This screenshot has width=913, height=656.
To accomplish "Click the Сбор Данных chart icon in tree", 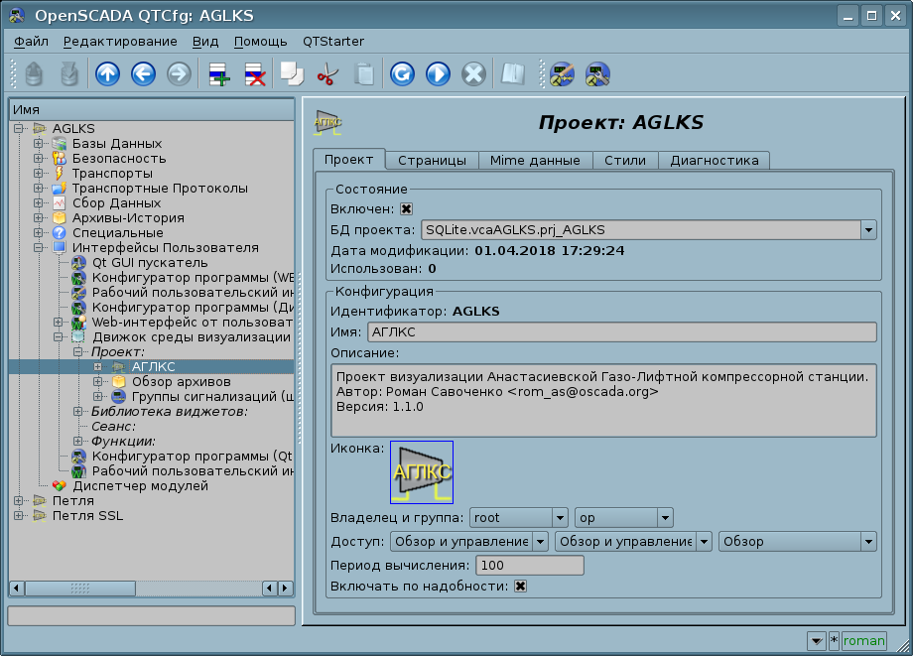I will click(59, 203).
